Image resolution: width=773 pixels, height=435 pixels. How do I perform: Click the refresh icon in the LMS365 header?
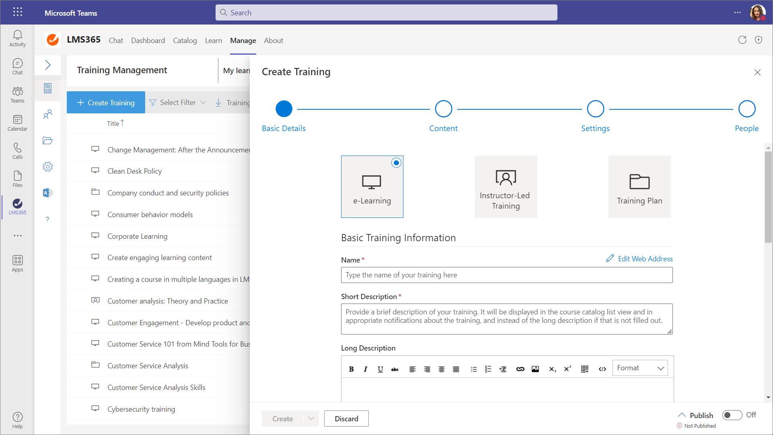[742, 40]
